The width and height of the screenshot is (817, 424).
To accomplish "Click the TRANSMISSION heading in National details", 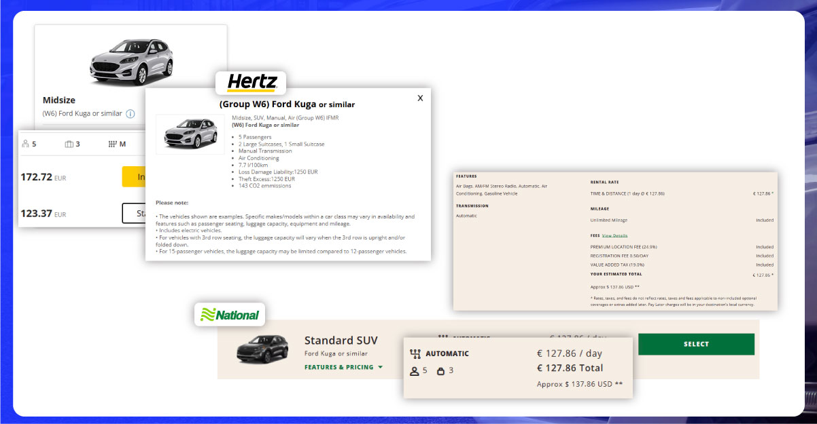I will [472, 206].
